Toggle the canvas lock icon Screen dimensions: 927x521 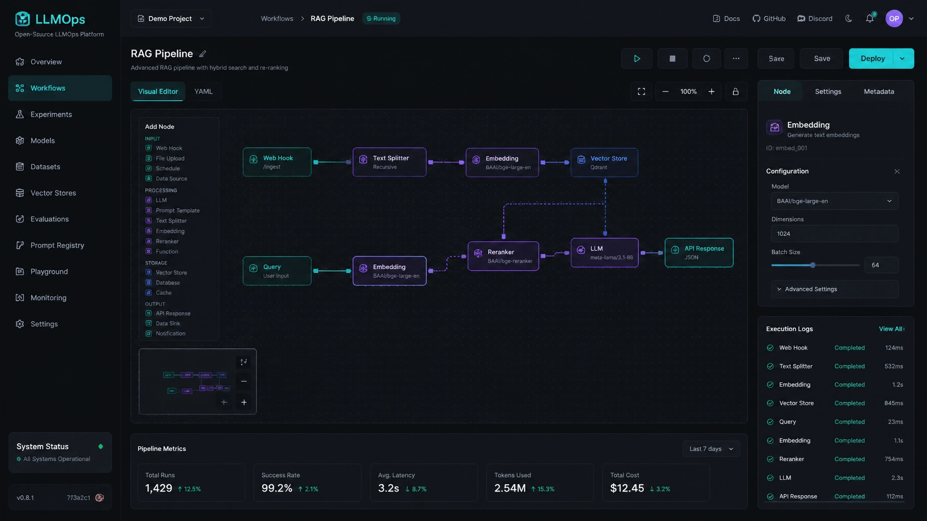click(735, 91)
